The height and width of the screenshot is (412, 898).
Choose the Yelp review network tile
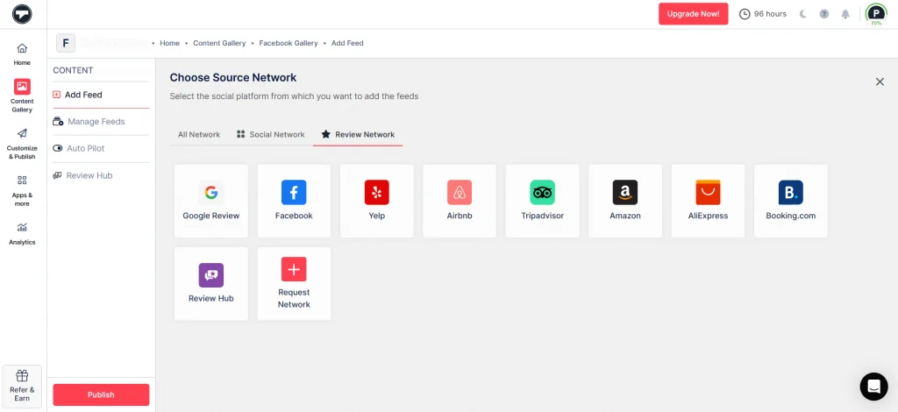(x=376, y=201)
